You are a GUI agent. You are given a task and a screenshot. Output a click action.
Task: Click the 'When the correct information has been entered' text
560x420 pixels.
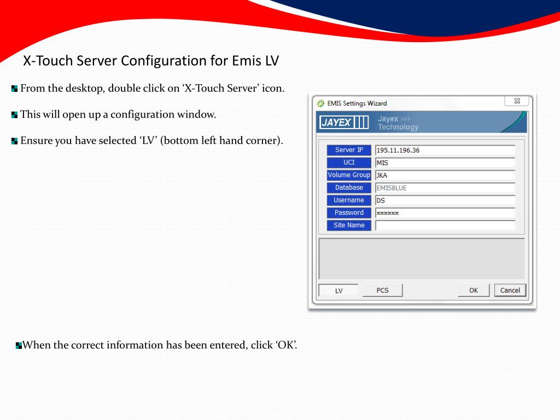[x=160, y=345]
